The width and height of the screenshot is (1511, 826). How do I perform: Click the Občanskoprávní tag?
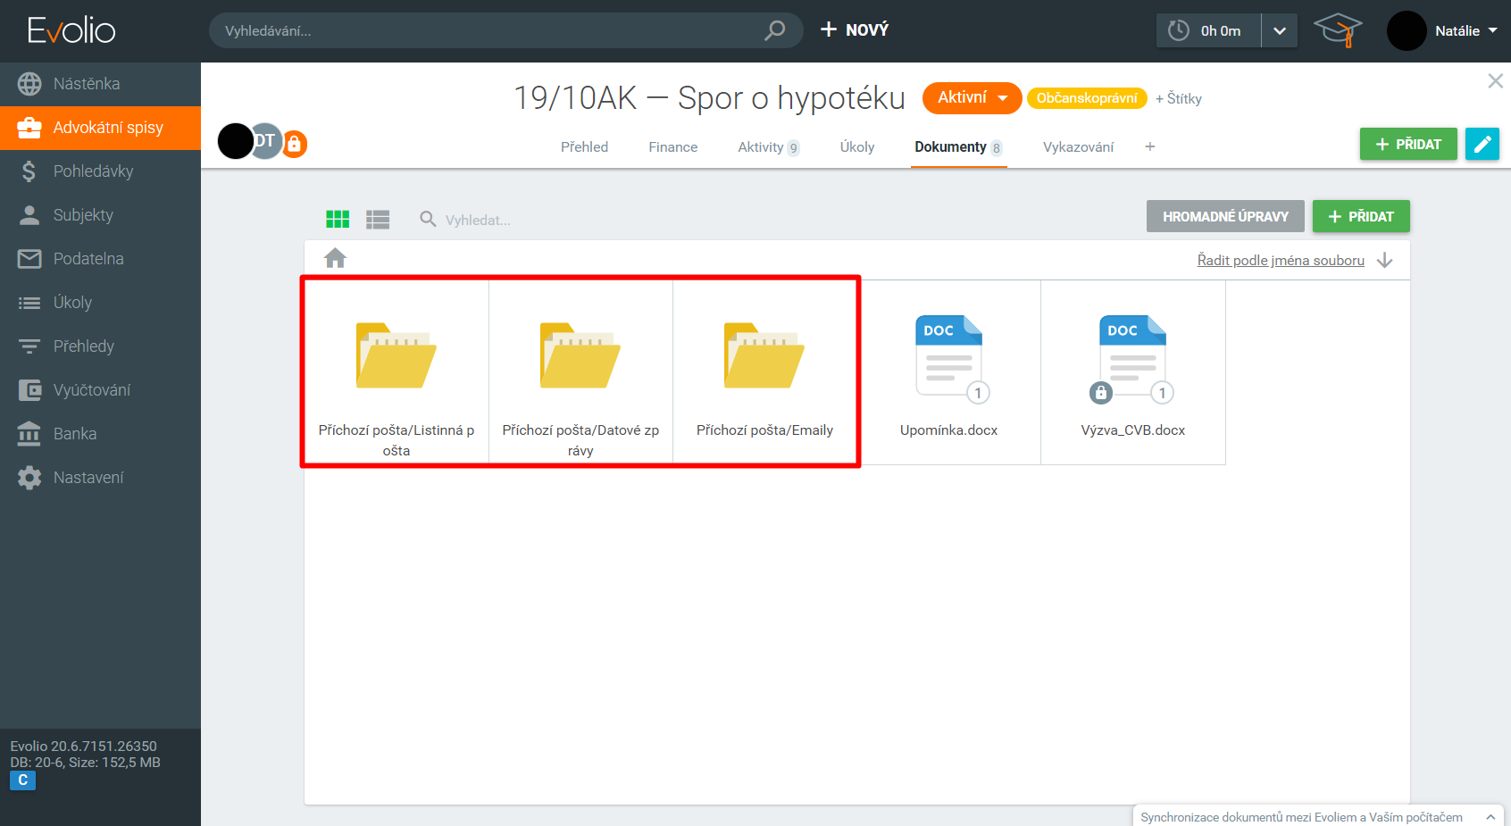click(1087, 98)
